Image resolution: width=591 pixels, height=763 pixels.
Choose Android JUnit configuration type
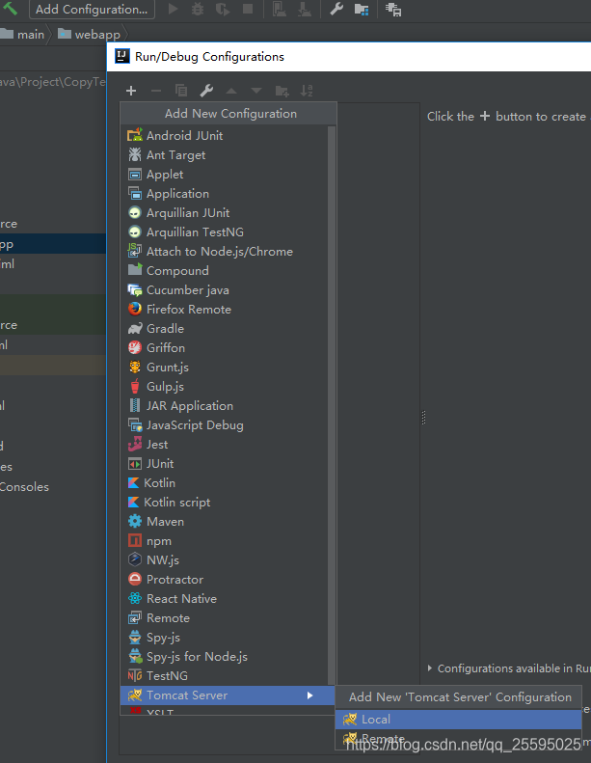228,135
